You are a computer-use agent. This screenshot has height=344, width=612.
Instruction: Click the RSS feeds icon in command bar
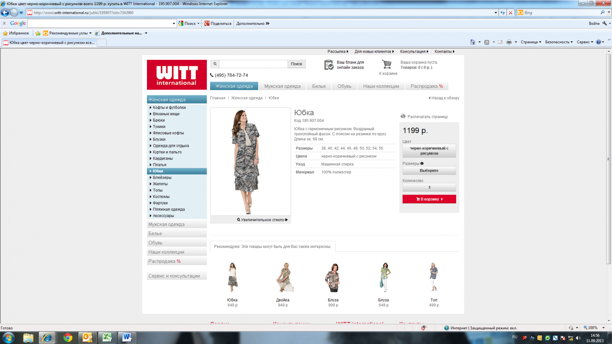[x=487, y=42]
